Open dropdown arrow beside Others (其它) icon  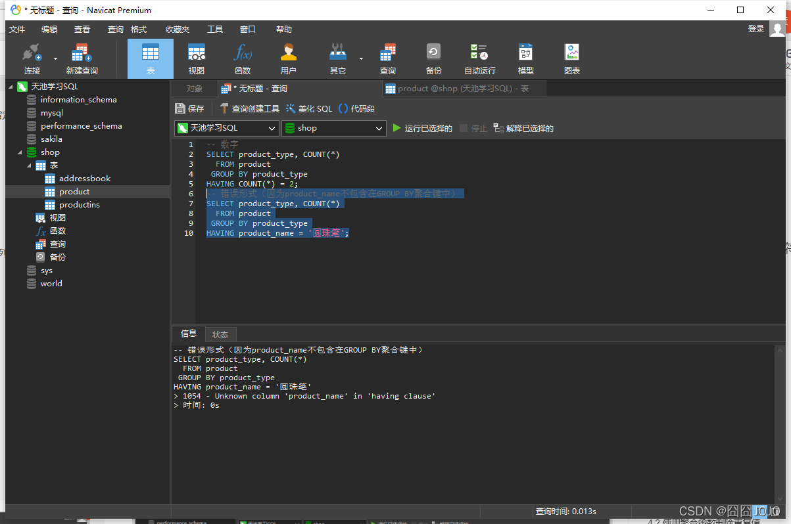[361, 58]
